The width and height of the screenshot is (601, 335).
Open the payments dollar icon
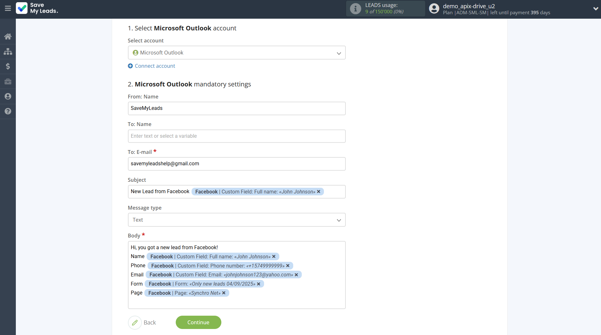[x=8, y=66]
